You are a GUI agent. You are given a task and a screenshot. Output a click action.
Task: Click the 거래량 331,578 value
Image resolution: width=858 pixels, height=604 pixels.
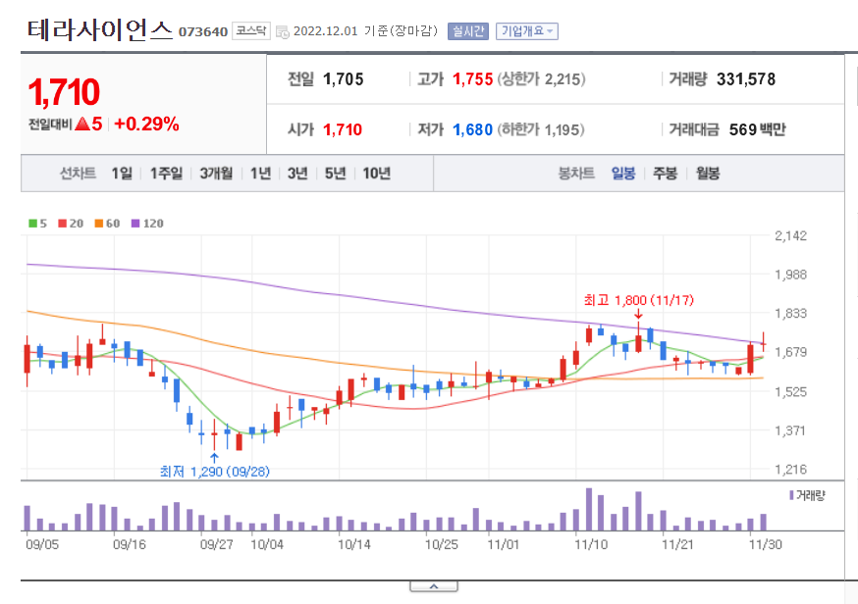[746, 79]
